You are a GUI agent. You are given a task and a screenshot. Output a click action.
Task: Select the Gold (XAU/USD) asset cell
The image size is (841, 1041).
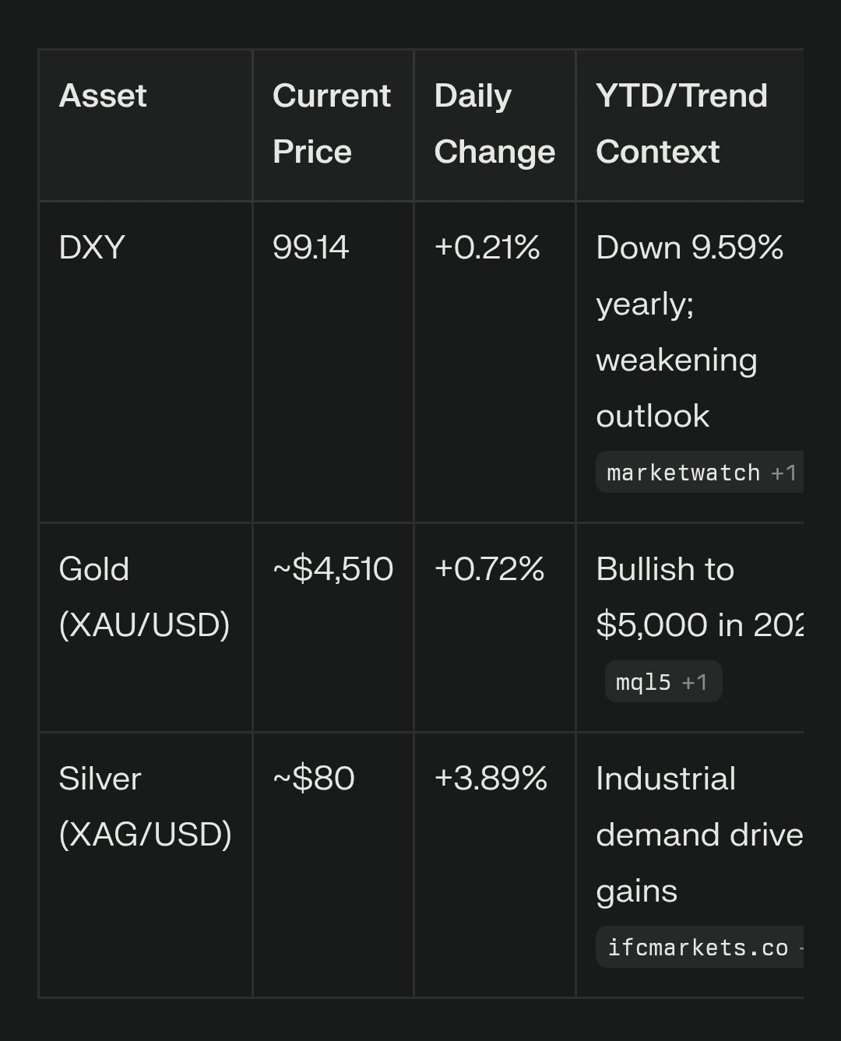144,596
